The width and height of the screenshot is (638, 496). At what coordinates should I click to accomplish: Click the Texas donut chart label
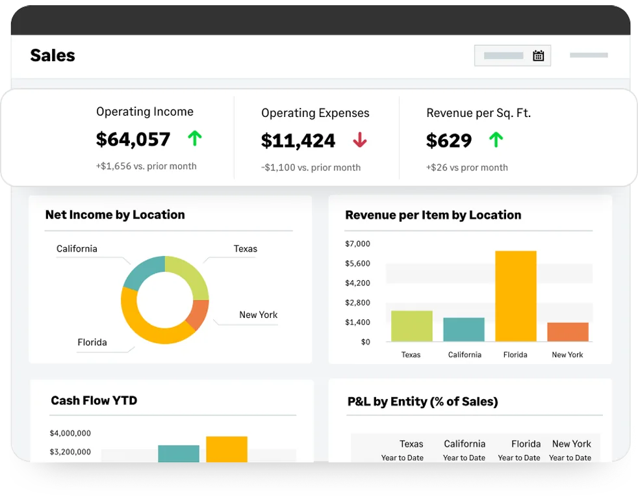246,249
